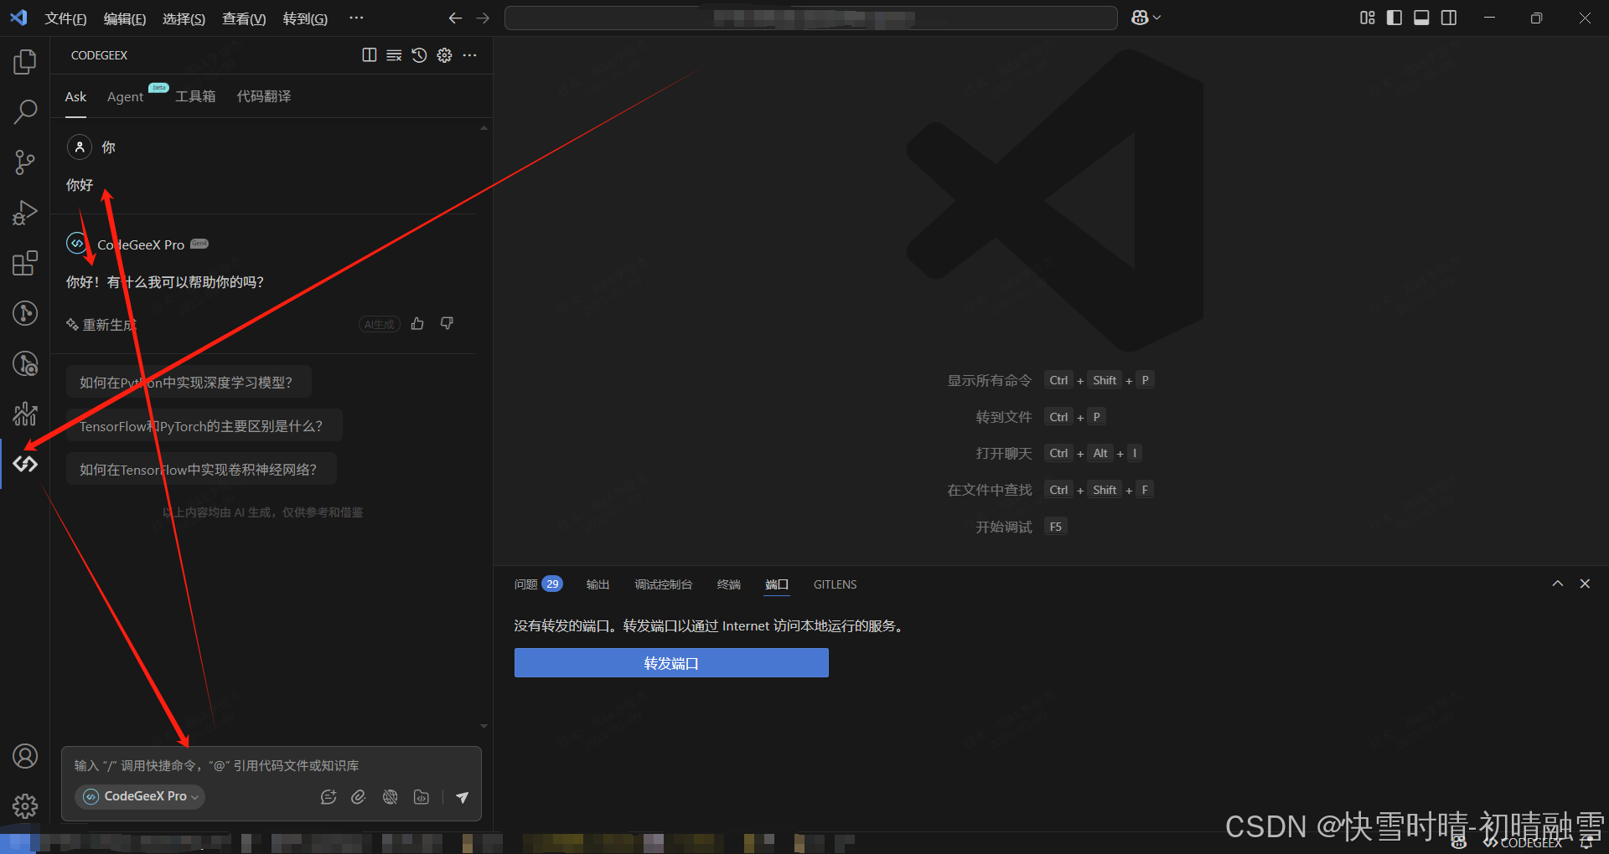Screen dimensions: 1609x854
Task: Switch to the Ask tab
Action: click(75, 96)
